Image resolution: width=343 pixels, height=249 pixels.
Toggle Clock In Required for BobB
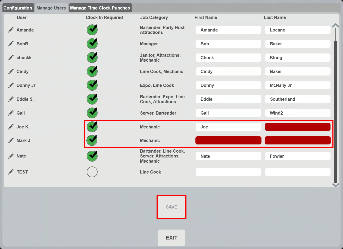(92, 43)
